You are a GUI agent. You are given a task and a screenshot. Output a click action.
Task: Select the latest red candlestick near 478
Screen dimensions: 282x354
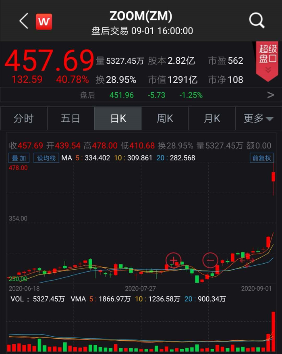(x=274, y=177)
